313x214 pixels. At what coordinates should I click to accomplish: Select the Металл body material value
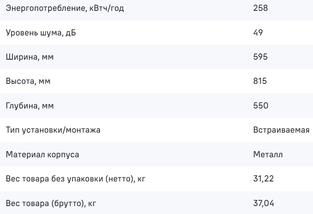[x=268, y=154]
